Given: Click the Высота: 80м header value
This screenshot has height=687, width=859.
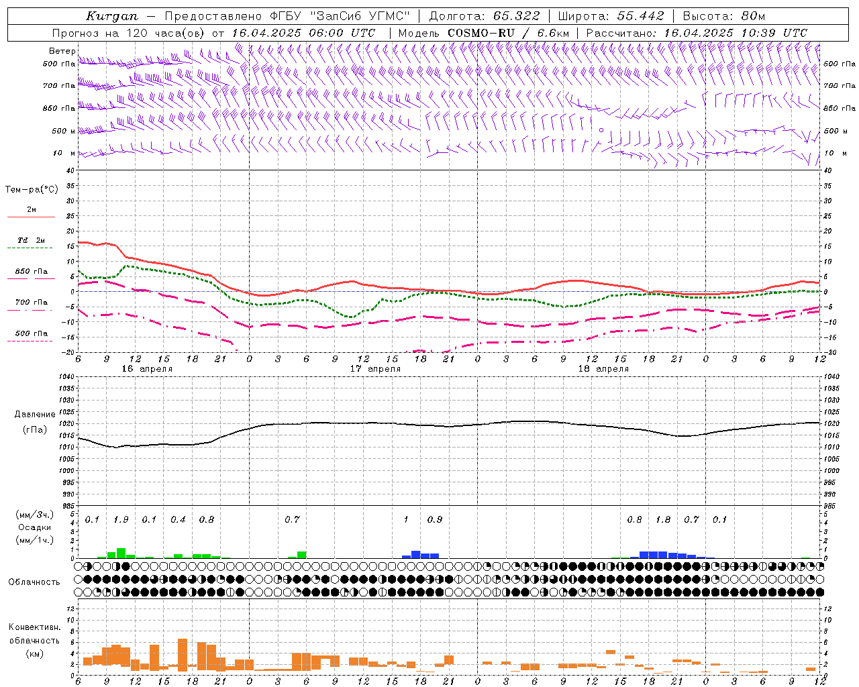Looking at the screenshot, I should coord(723,16).
